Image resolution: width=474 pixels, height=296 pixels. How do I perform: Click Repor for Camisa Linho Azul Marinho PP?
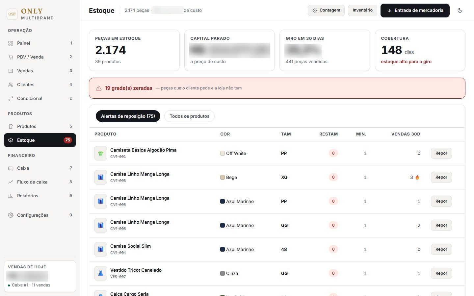[x=441, y=201]
